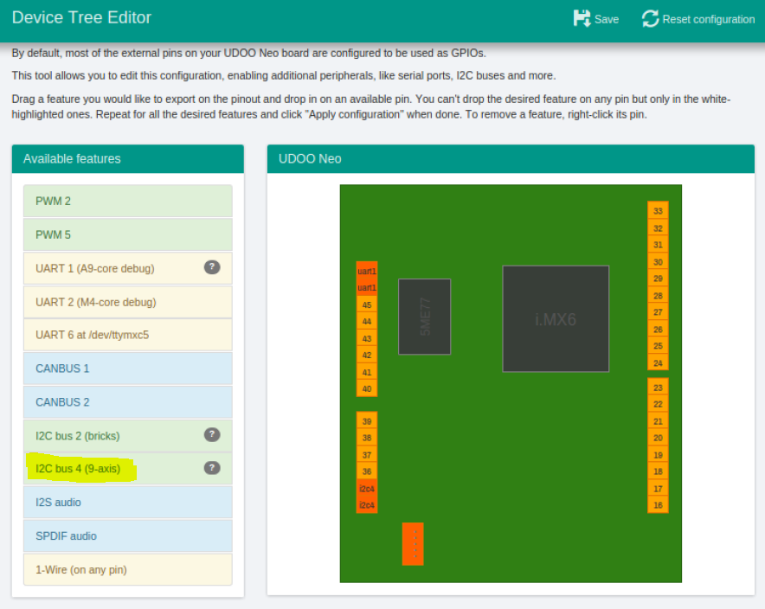Click pin 43 on the board
Viewport: 765px width, 609px height.
click(367, 338)
